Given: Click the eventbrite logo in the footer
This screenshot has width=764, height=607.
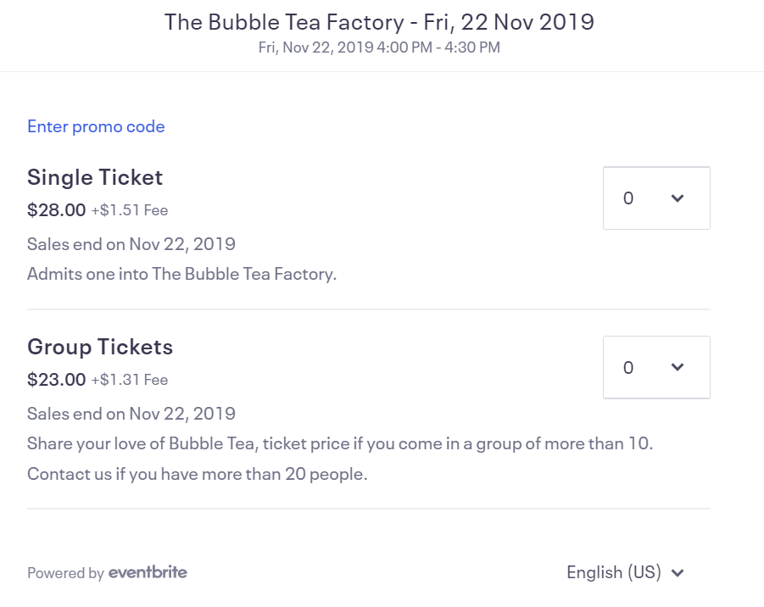Looking at the screenshot, I should coord(148,572).
